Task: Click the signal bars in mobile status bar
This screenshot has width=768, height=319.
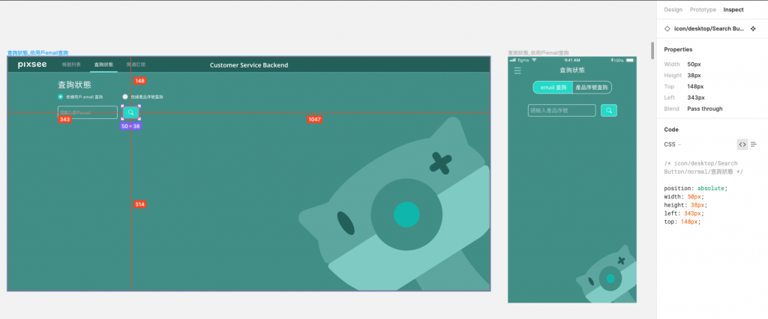Action: coord(513,60)
